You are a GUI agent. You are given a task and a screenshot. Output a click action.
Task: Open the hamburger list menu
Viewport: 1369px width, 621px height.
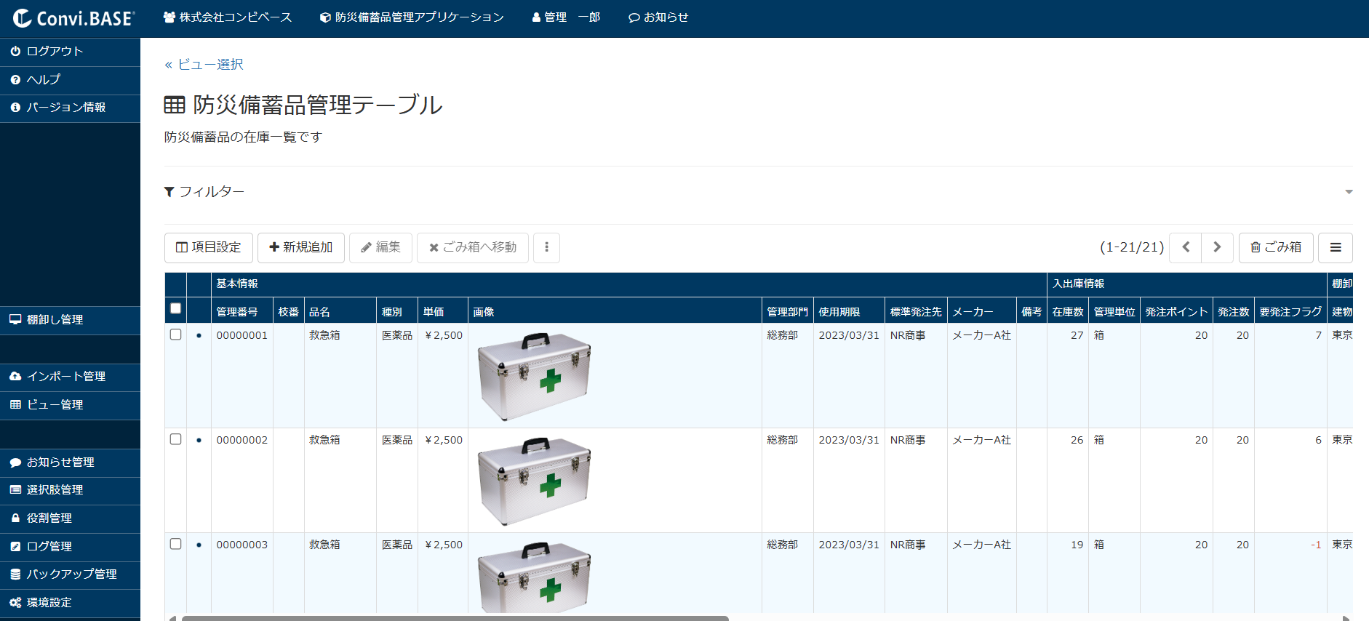[x=1335, y=248]
